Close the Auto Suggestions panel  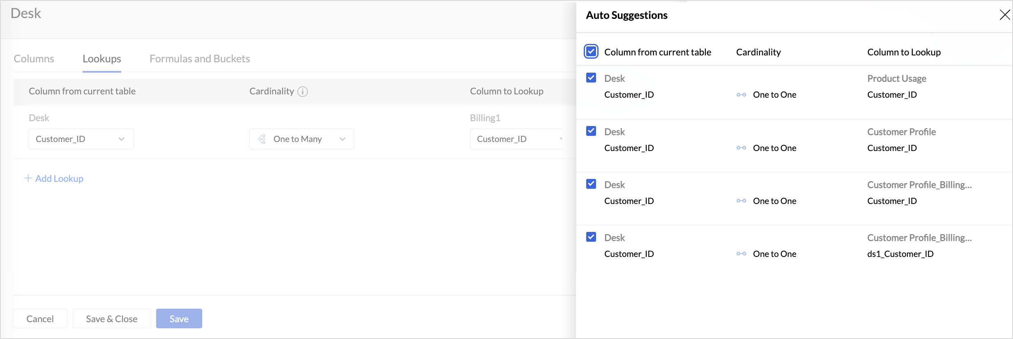pos(1004,15)
